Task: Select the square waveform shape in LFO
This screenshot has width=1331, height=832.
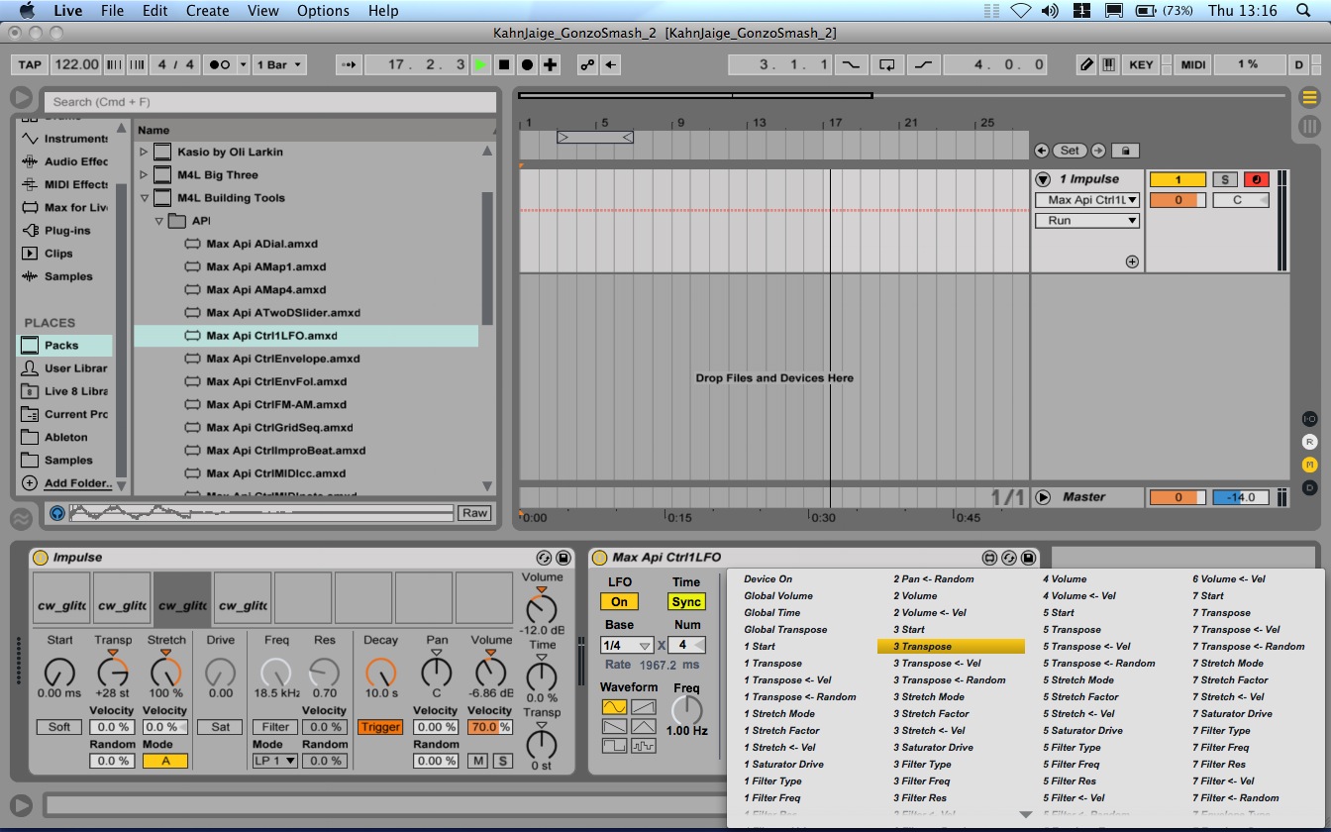Action: [x=614, y=745]
